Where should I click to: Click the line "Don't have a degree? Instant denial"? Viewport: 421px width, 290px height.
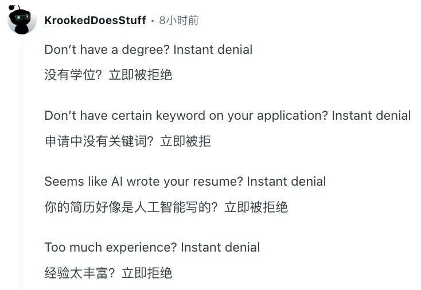point(149,50)
